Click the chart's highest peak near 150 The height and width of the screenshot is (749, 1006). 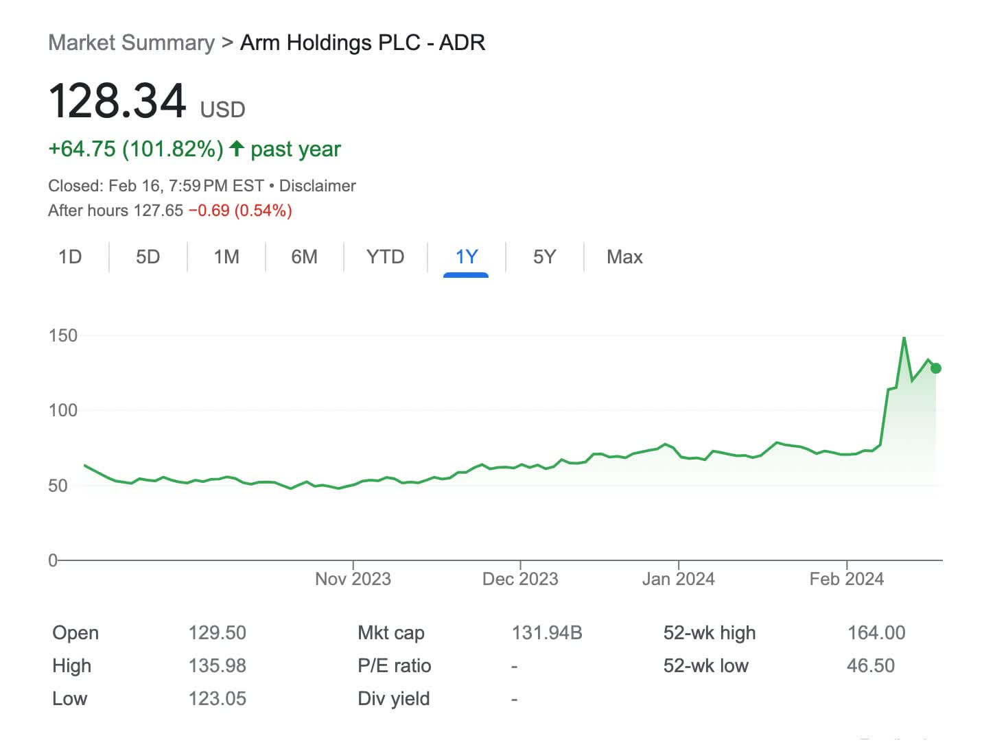pyautogui.click(x=904, y=338)
